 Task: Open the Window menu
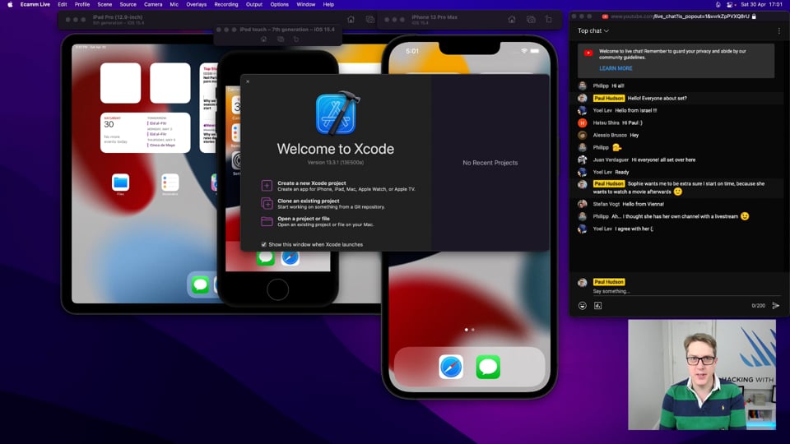pyautogui.click(x=305, y=5)
